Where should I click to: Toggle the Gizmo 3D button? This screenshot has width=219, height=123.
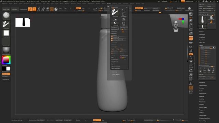(x=52, y=9)
